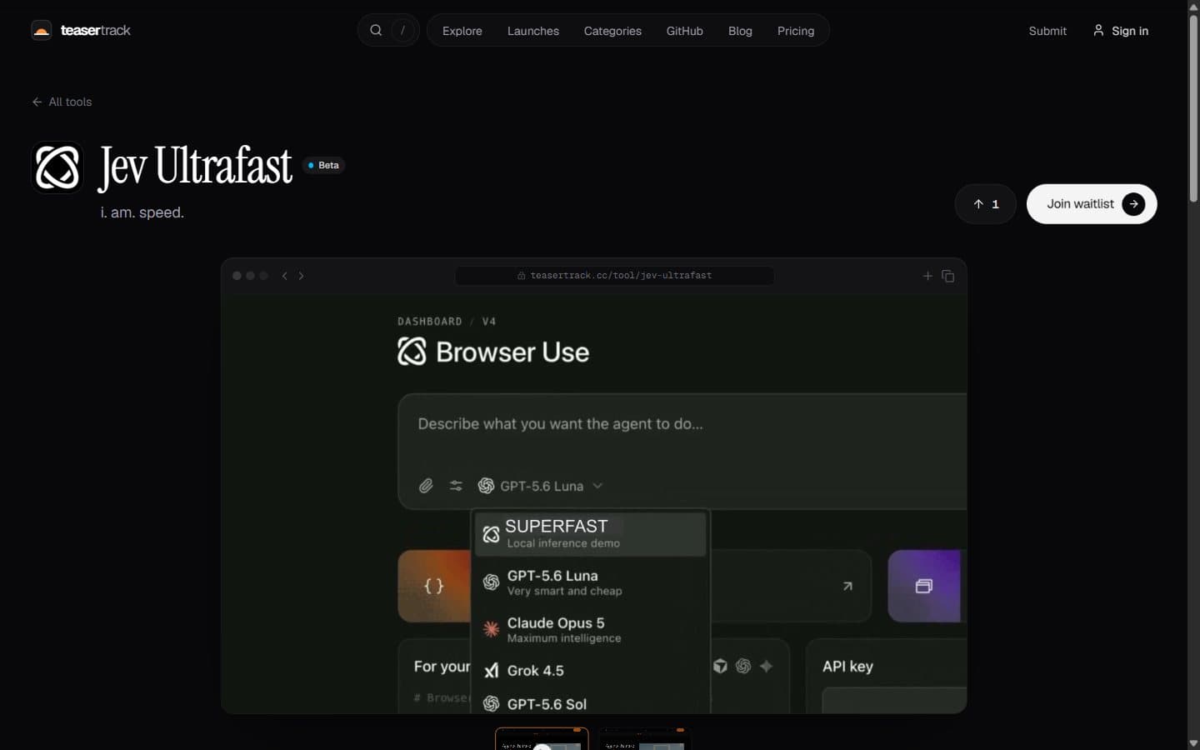Choose SUPERFAST Local inference demo option
The width and height of the screenshot is (1200, 750).
coord(591,533)
